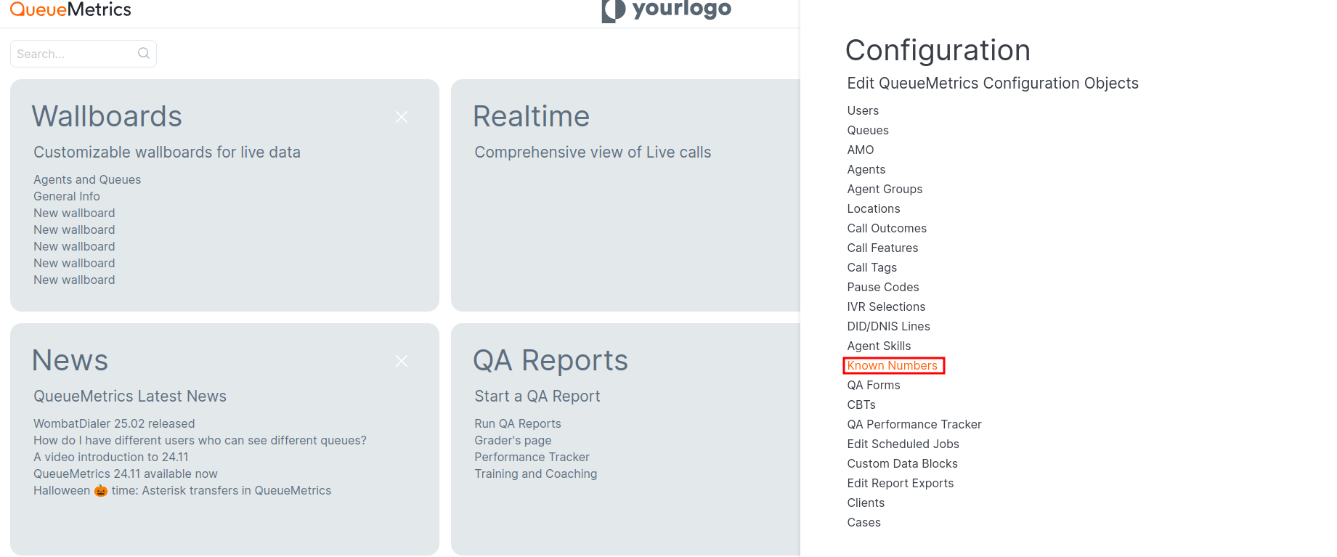Screen dimensions: 1337x557
Task: Go to Grader's page
Action: click(x=513, y=440)
